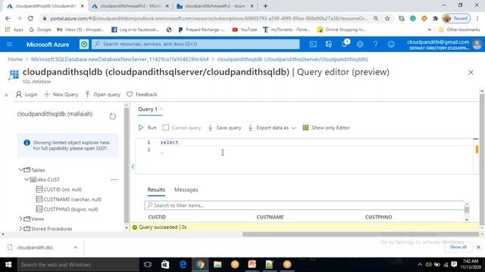Select the Query 1 tab

[148, 109]
